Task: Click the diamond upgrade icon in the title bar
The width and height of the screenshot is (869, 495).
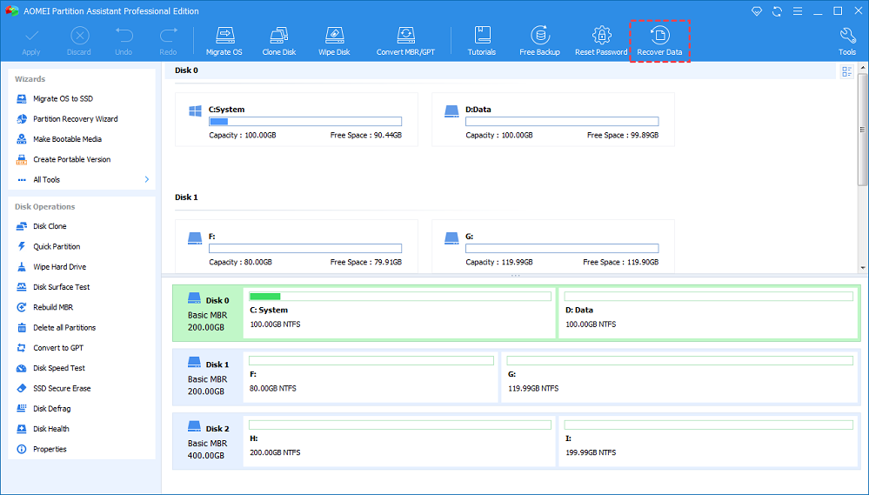Action: (757, 11)
